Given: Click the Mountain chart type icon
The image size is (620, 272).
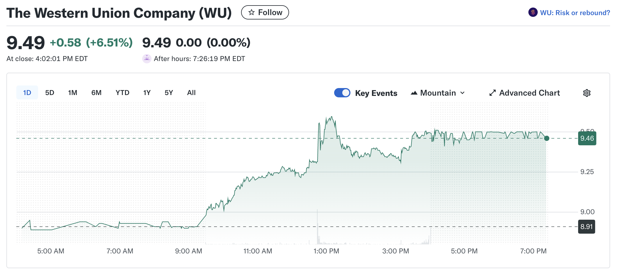Looking at the screenshot, I should coord(414,93).
